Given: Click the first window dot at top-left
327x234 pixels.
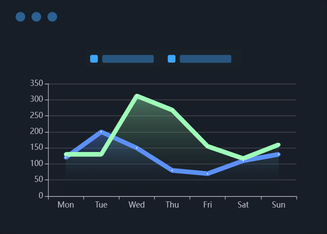Looking at the screenshot, I should click(20, 17).
